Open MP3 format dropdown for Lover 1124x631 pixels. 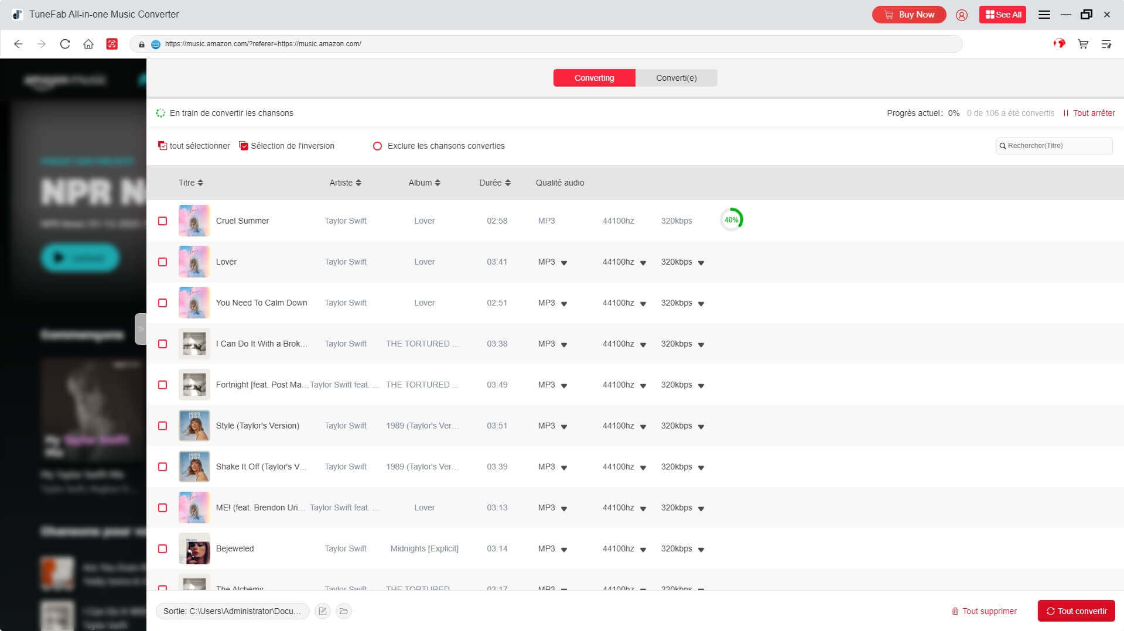tap(564, 263)
